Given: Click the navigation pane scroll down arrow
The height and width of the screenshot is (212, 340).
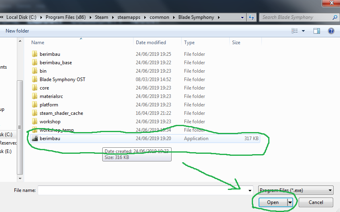Looking at the screenshot, I should tap(20, 179).
